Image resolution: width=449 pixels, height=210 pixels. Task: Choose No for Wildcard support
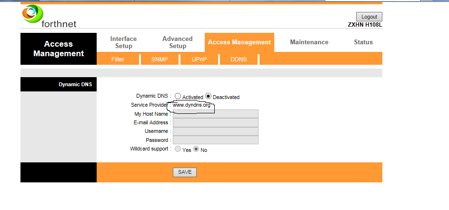tap(196, 149)
